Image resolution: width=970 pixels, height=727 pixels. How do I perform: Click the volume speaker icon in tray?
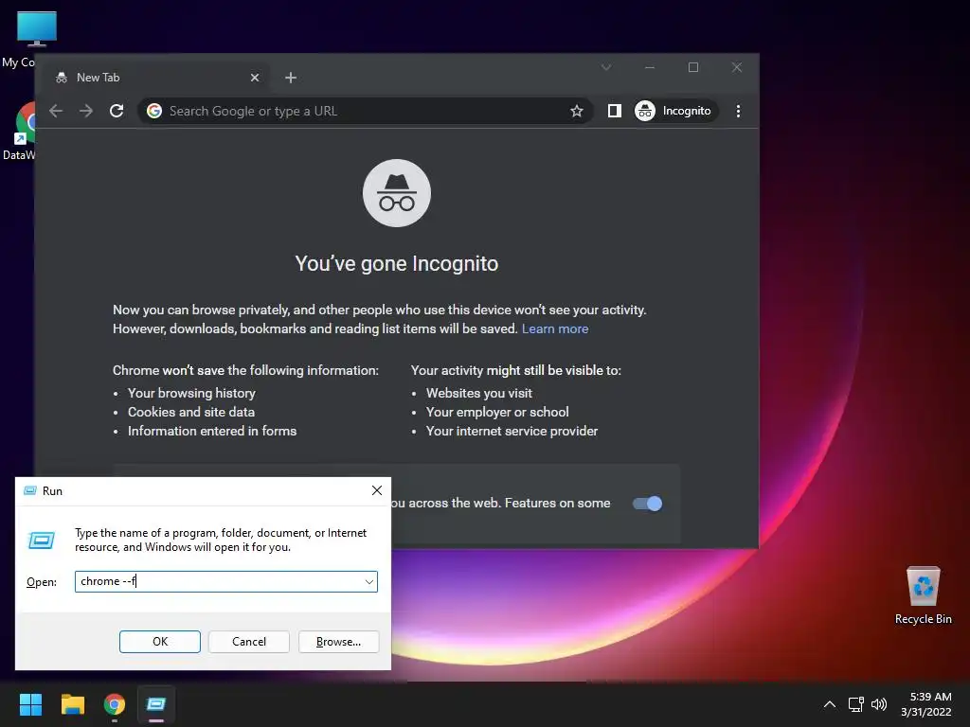[x=878, y=704]
